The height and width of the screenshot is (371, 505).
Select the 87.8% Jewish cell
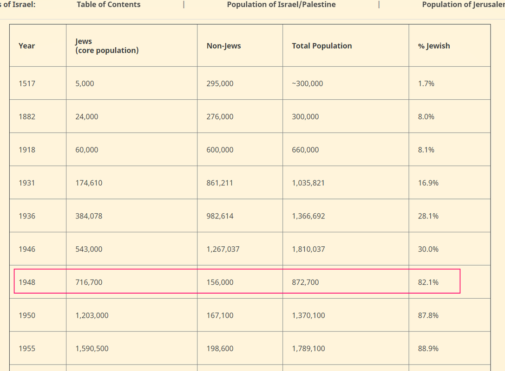click(x=450, y=315)
